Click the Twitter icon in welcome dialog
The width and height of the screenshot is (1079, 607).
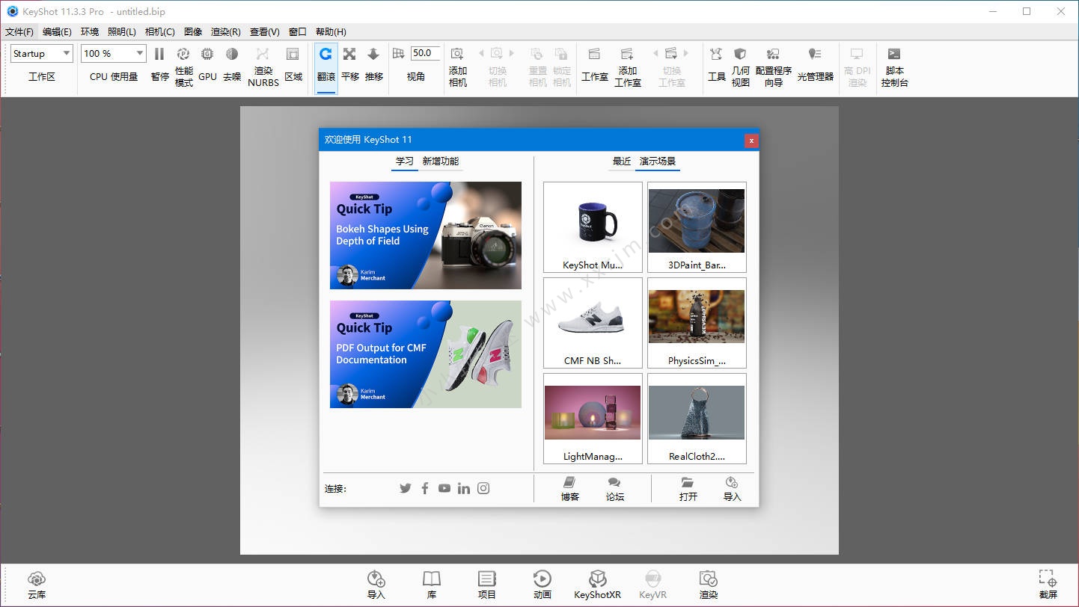[x=405, y=488]
